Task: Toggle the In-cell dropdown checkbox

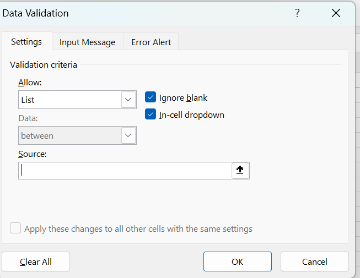Action: coord(151,115)
